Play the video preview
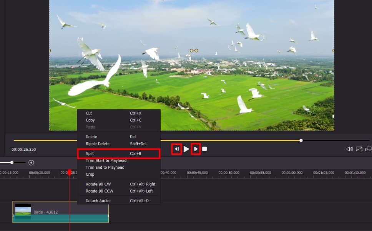 pos(186,148)
